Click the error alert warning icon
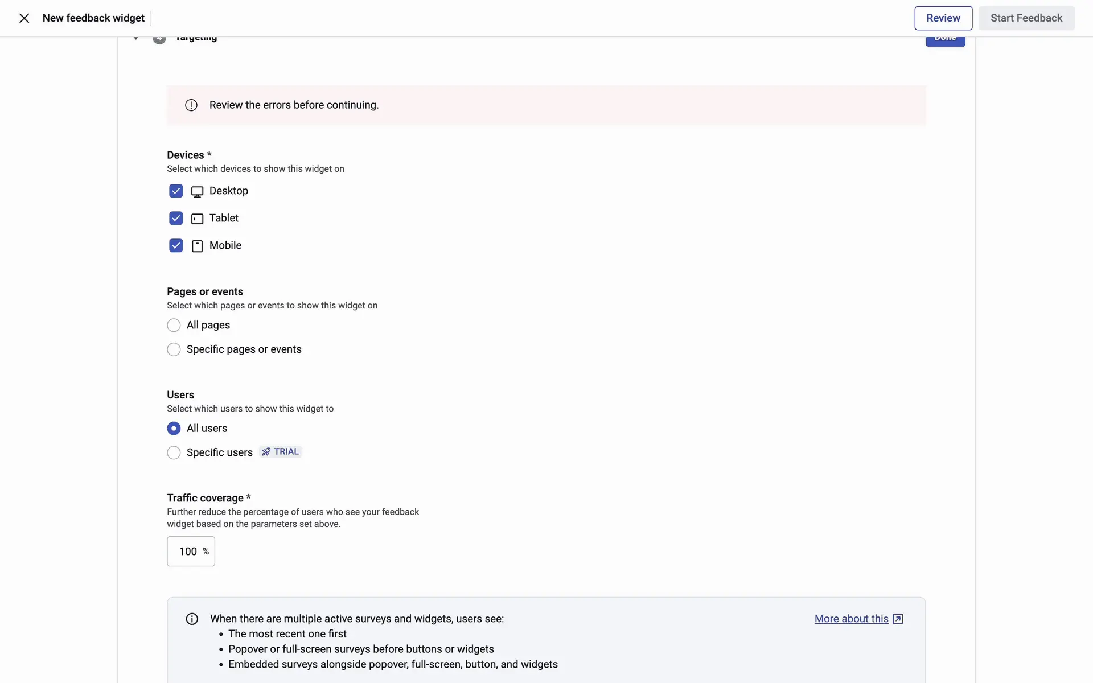 click(x=191, y=105)
